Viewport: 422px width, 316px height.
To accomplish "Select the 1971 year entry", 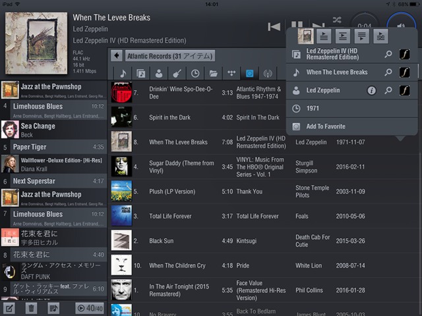I will point(351,108).
